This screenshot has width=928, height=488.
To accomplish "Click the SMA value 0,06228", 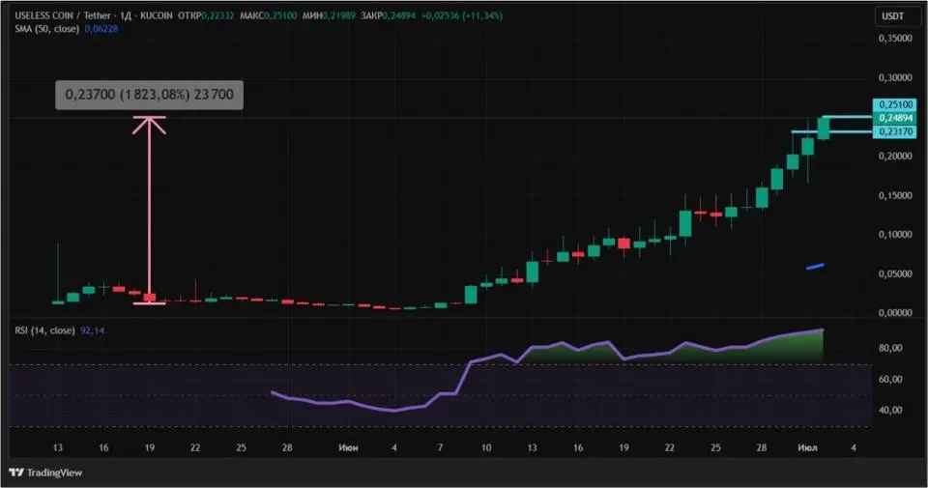I will 101,28.
